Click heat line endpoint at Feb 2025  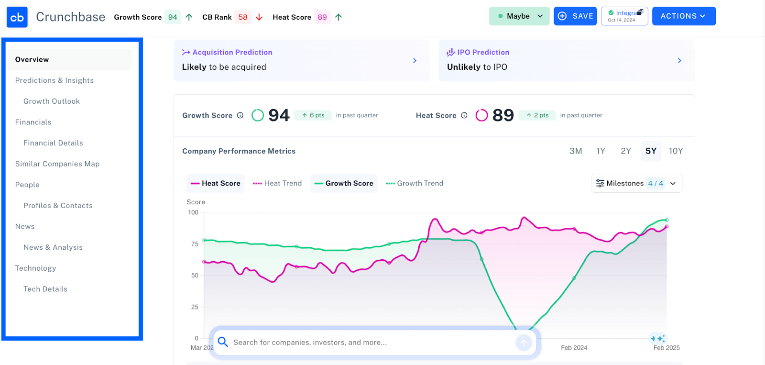click(x=667, y=227)
